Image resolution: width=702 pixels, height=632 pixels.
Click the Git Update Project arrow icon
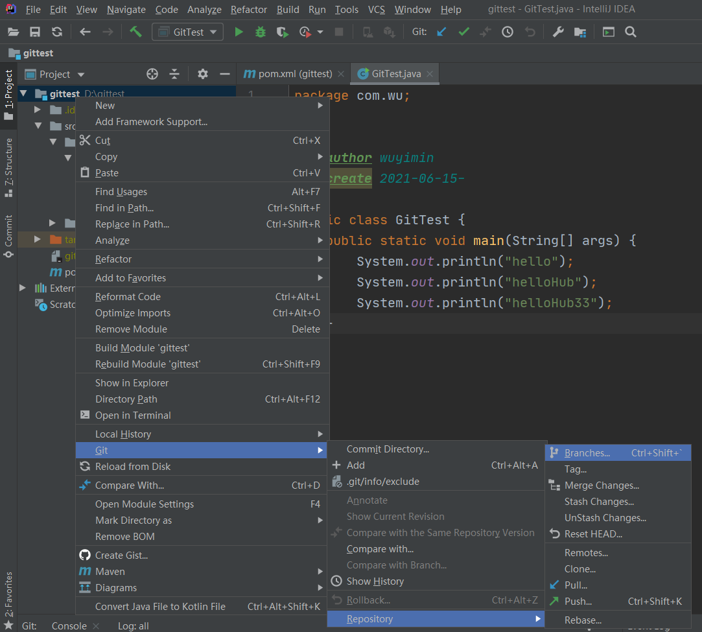(441, 32)
